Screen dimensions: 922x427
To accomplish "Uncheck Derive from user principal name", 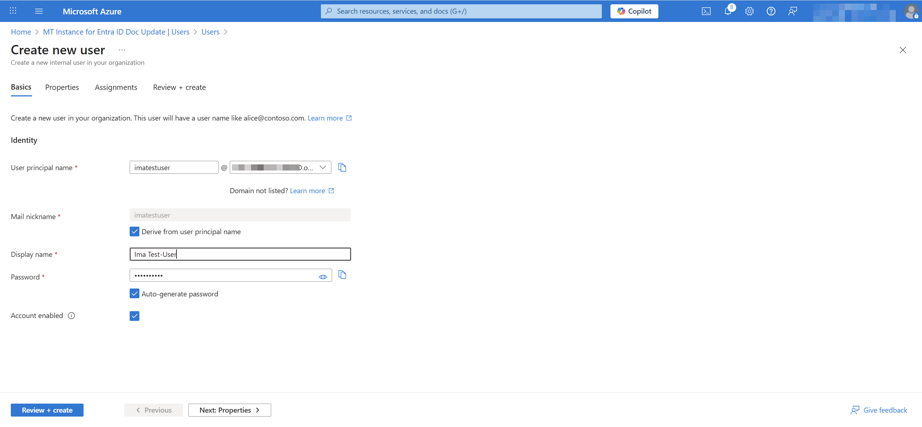I will point(134,231).
